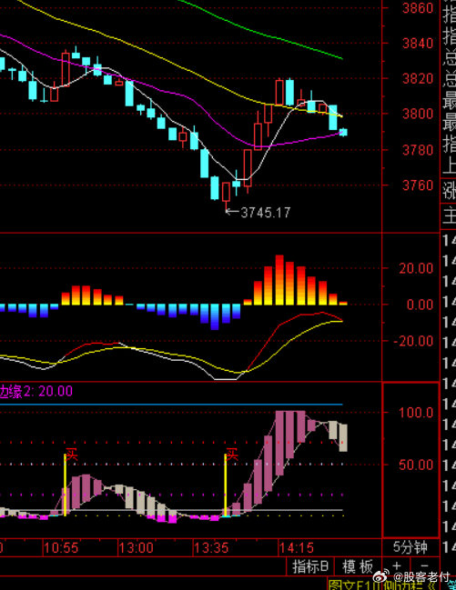Image resolution: width=456 pixels, height=590 pixels.
Task: Click the plus zoom-in button
Action: pos(397,565)
